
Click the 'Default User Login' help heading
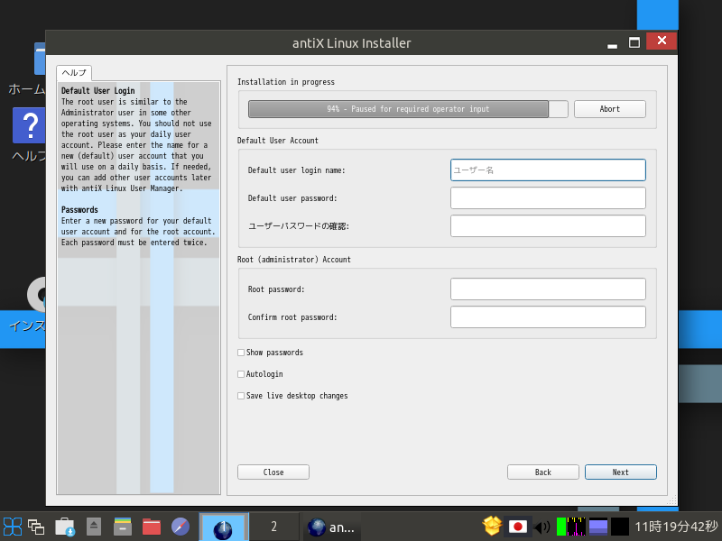click(x=98, y=91)
